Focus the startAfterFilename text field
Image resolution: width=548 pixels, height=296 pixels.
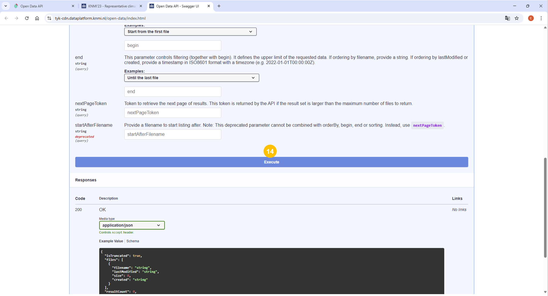pyautogui.click(x=173, y=134)
